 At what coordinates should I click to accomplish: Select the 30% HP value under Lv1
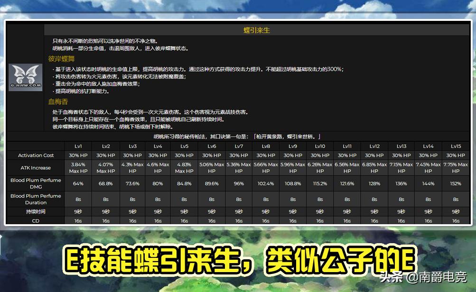pyautogui.click(x=79, y=155)
